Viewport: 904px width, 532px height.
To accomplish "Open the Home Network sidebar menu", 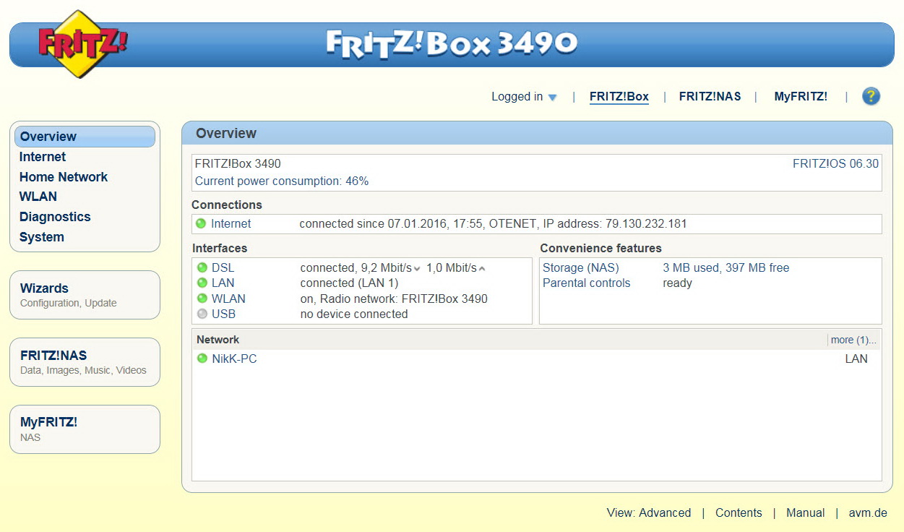I will (x=64, y=177).
